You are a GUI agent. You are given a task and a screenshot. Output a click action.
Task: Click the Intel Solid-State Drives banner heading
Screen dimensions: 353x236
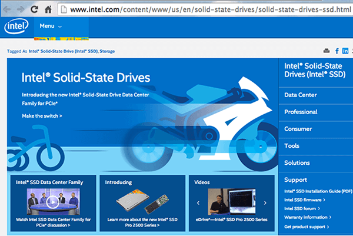[x=86, y=78]
